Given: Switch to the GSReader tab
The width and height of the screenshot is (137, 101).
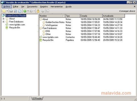Looking at the screenshot, I should pyautogui.click(x=37, y=98).
